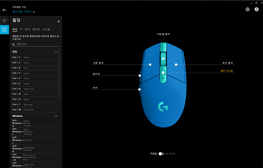Click the command list scrollbar
263x168 pixels.
coord(59,73)
